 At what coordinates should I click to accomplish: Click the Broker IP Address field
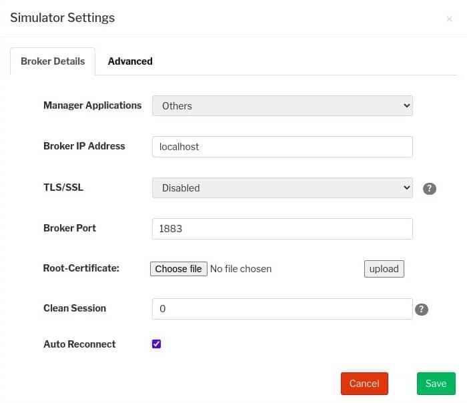coord(282,147)
